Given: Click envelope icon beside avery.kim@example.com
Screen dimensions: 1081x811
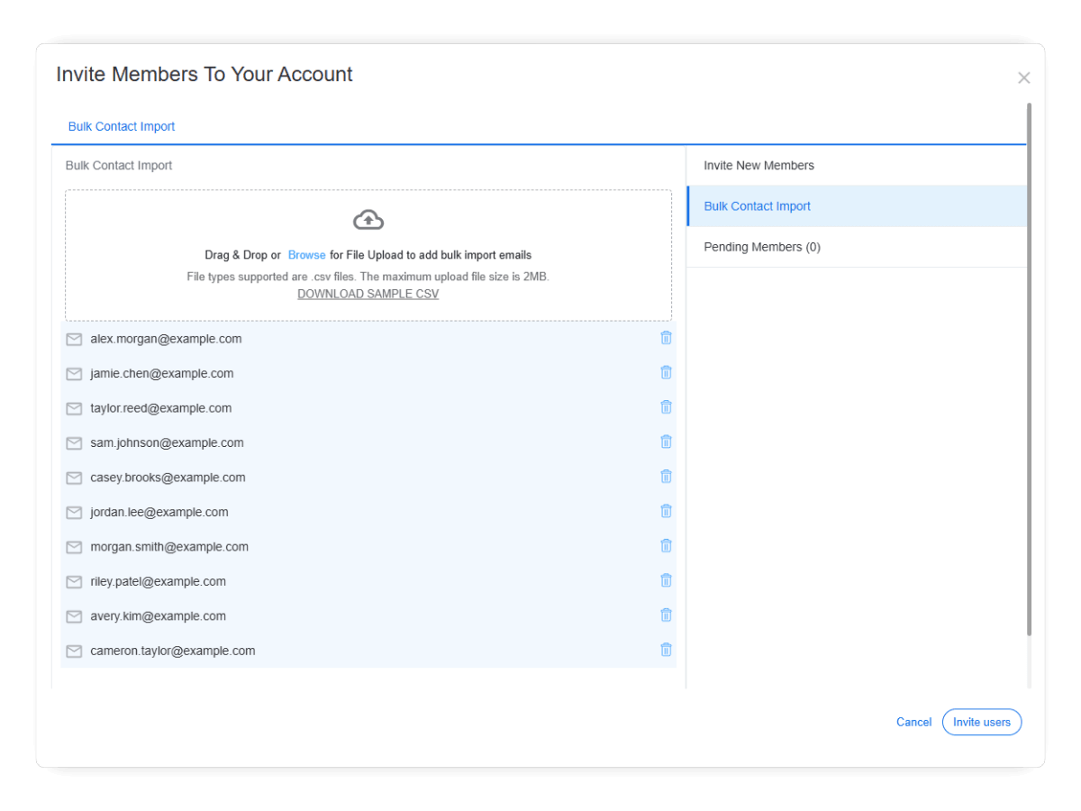Looking at the screenshot, I should coord(74,617).
